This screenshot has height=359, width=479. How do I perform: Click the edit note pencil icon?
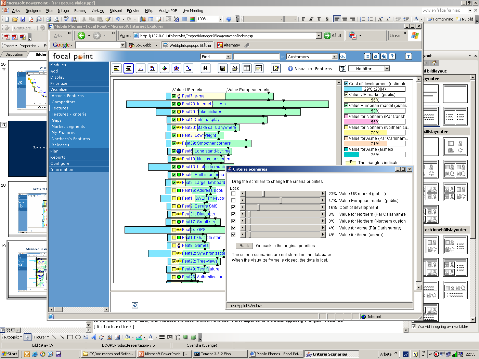[x=276, y=68]
